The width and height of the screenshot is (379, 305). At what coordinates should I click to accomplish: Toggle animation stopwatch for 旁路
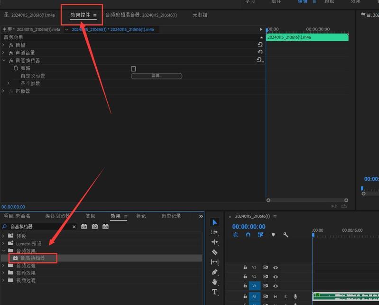[x=16, y=68]
